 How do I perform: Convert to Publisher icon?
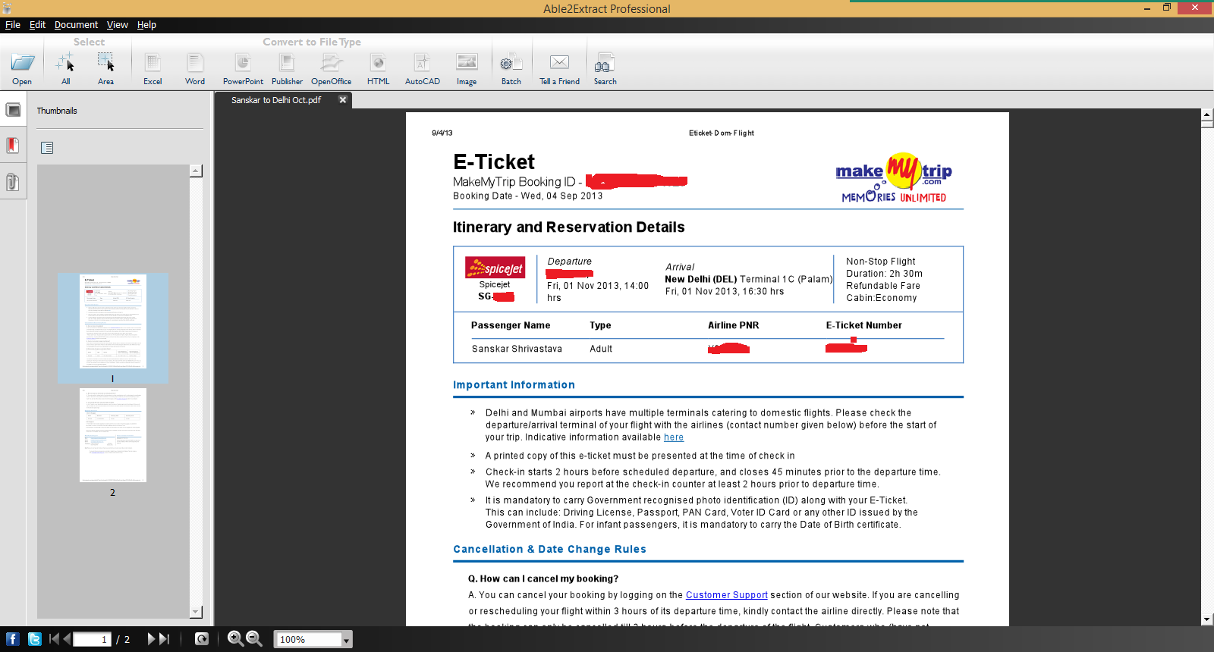(x=287, y=63)
